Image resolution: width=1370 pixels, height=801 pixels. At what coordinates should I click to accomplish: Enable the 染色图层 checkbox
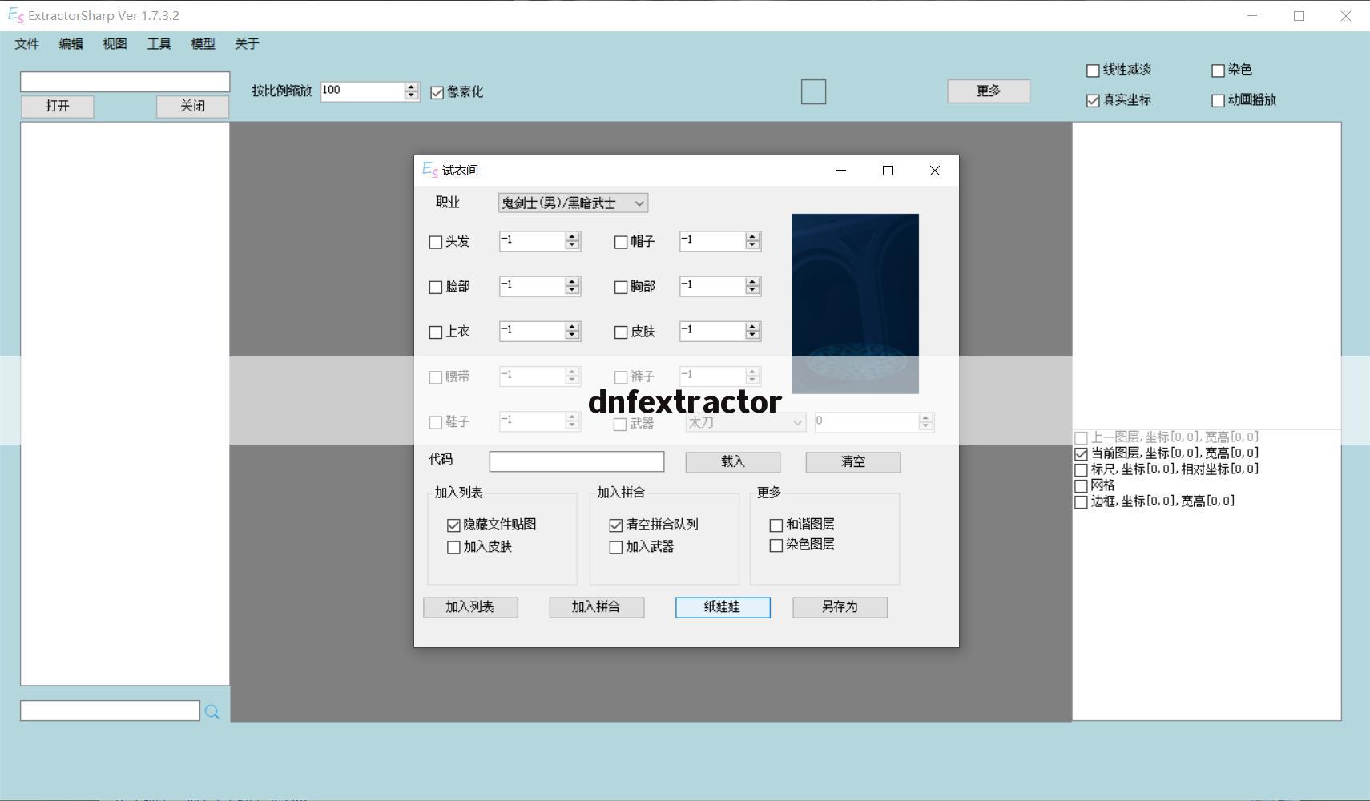click(x=776, y=545)
